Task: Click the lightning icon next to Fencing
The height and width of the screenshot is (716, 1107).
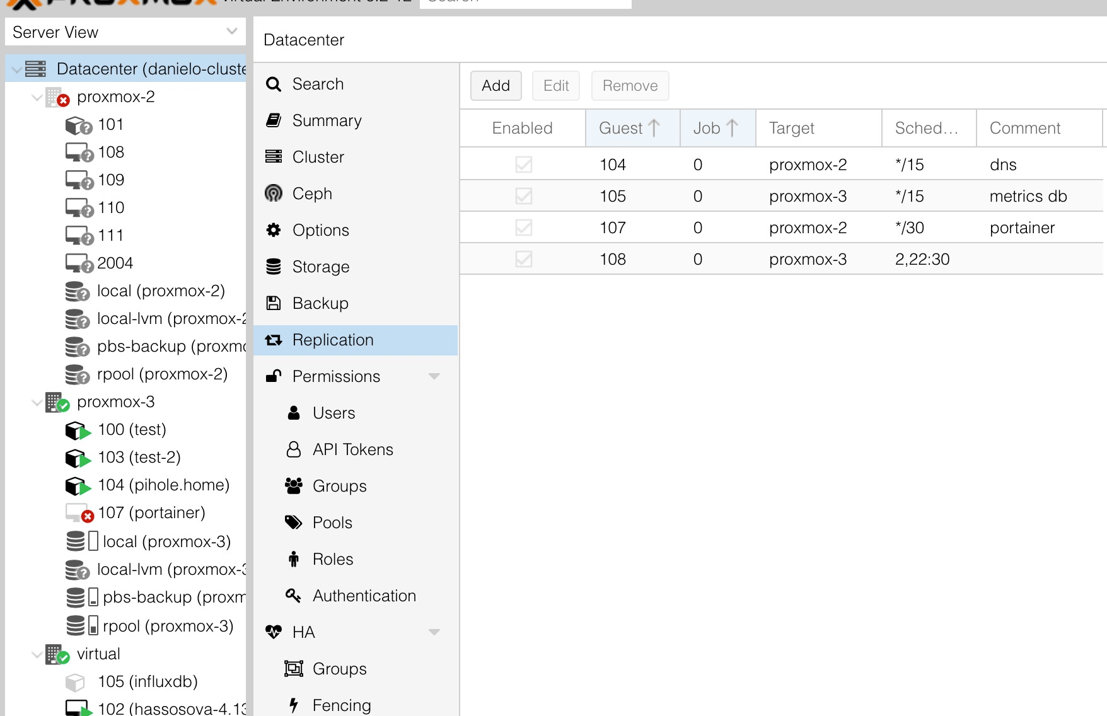Action: (293, 705)
